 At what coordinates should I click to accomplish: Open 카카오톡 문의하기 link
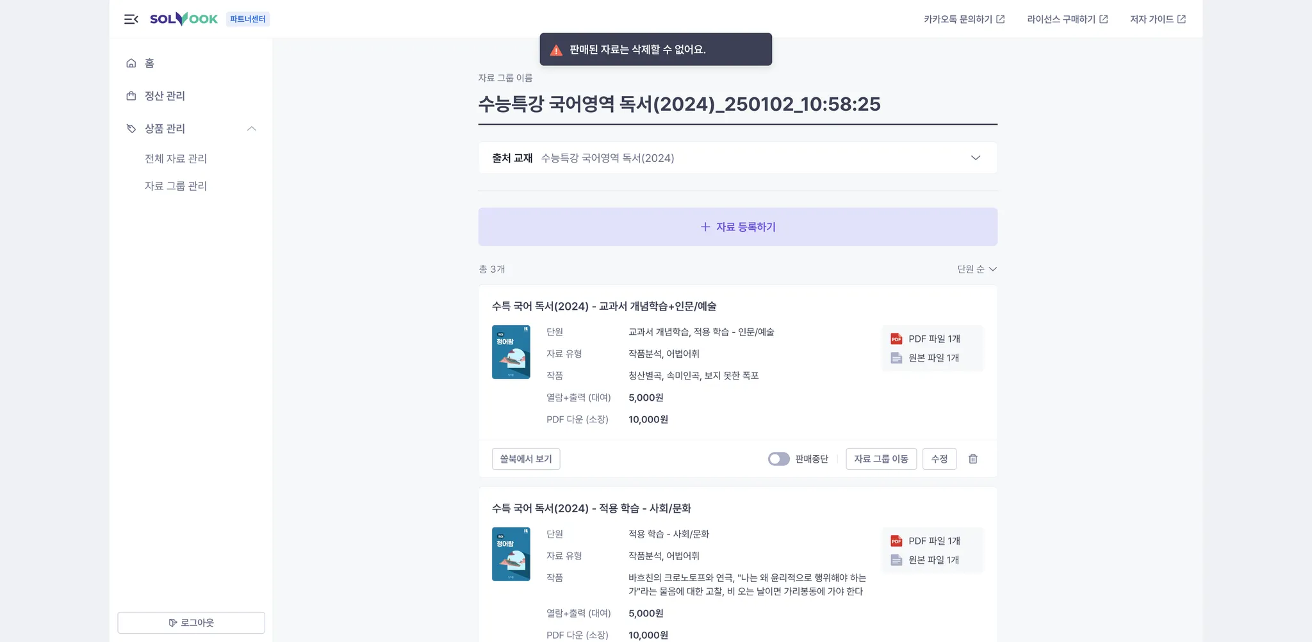pos(964,19)
